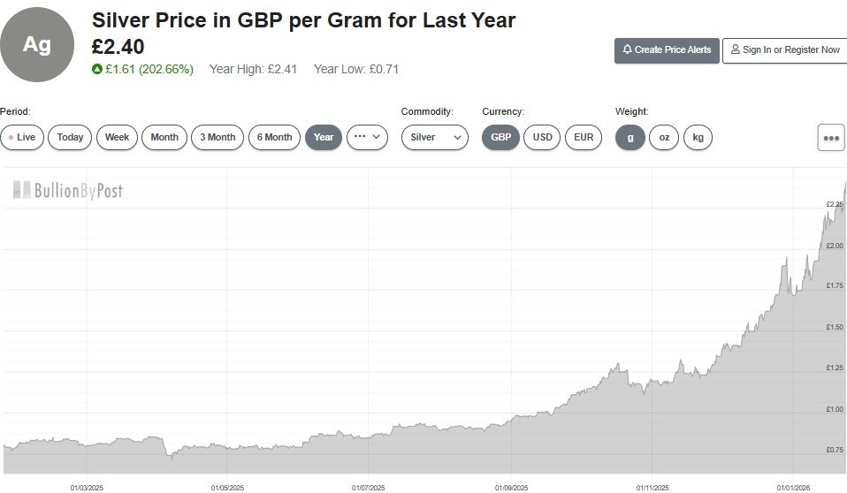This screenshot has height=493, width=847.
Task: Select kg weight unit
Action: click(698, 138)
